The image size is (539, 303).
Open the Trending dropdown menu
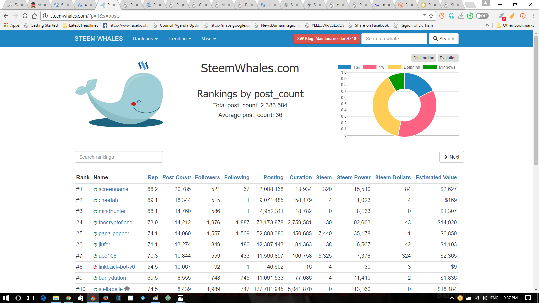(x=180, y=39)
